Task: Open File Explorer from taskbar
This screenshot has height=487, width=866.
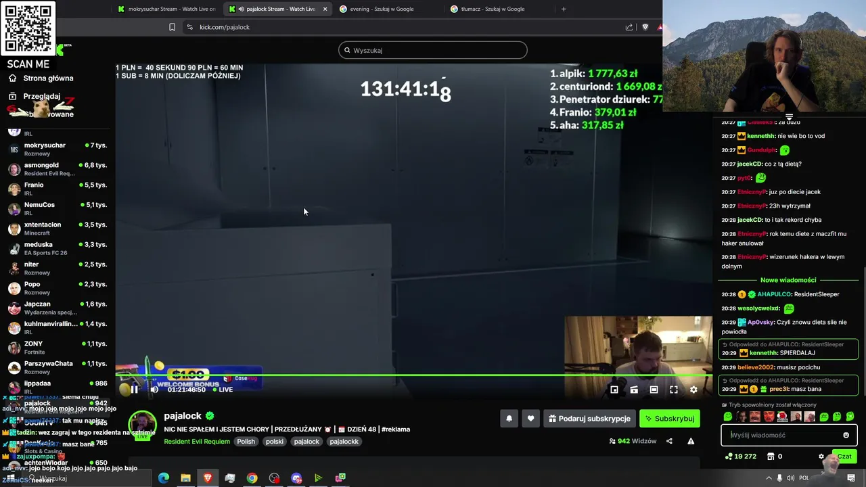Action: (185, 478)
